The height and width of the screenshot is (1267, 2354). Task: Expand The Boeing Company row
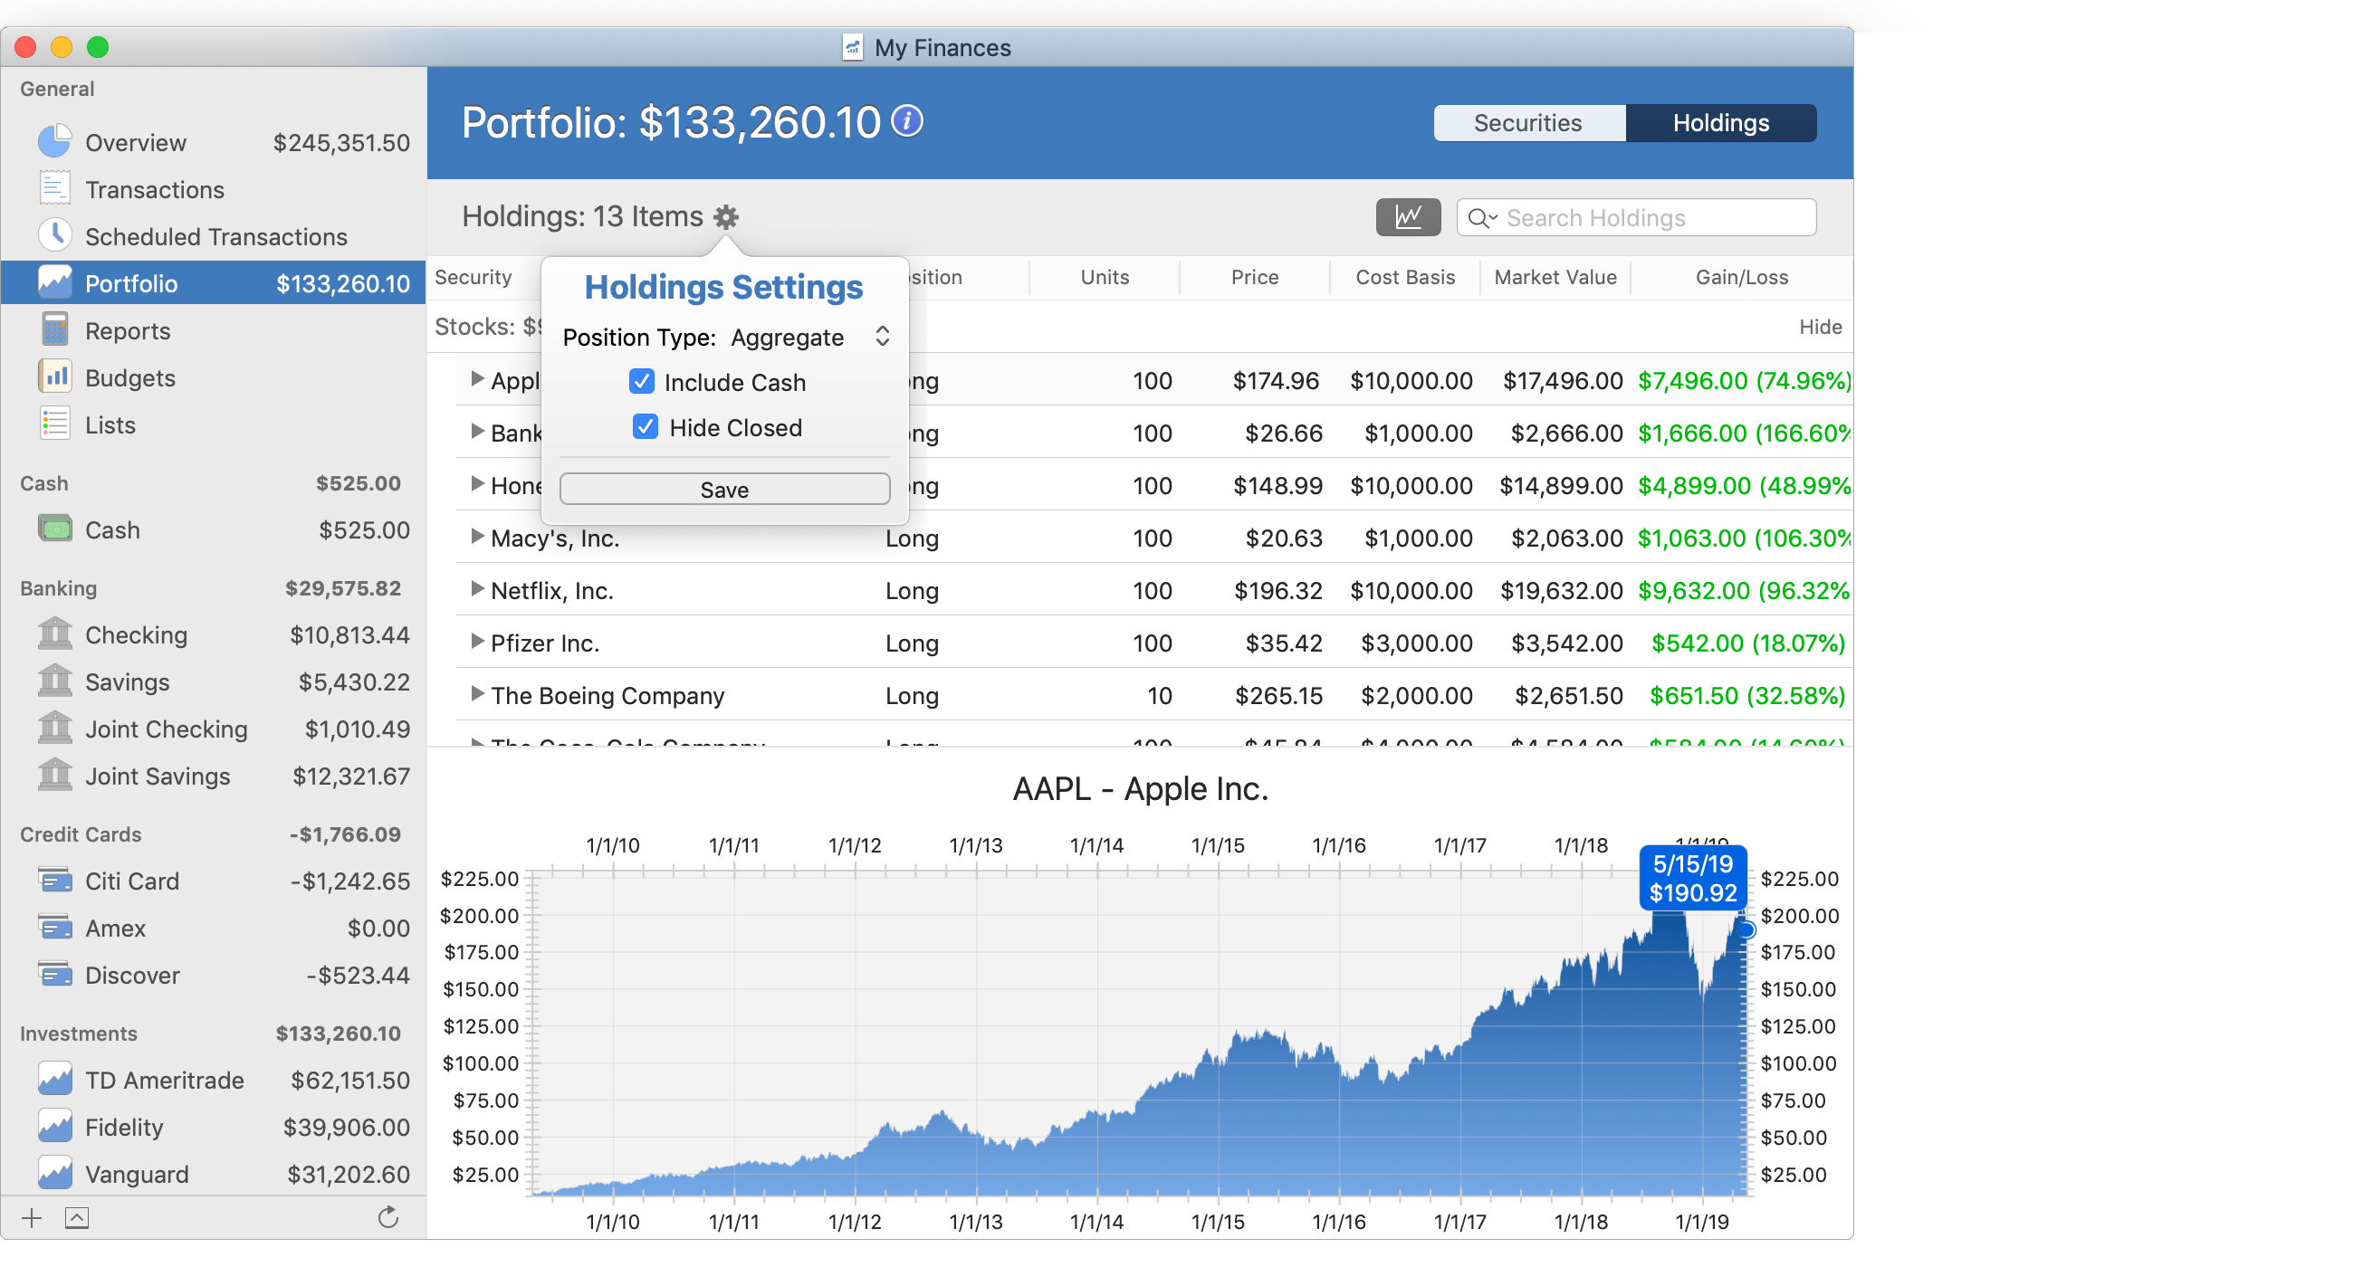[x=476, y=694]
